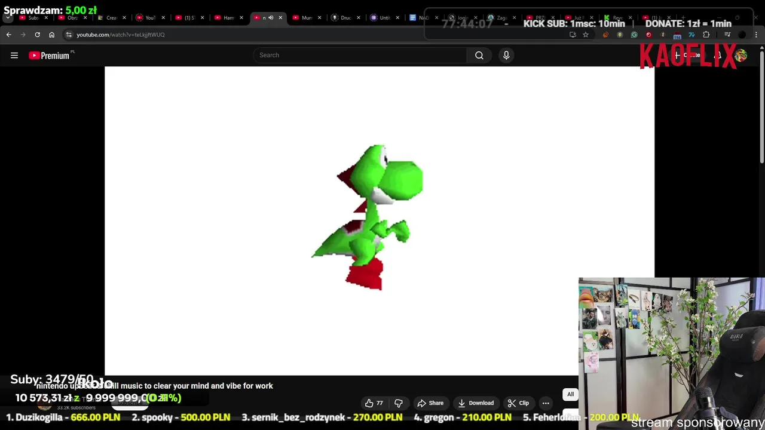Click into the YouTube Search field
The height and width of the screenshot is (430, 765).
(x=360, y=55)
